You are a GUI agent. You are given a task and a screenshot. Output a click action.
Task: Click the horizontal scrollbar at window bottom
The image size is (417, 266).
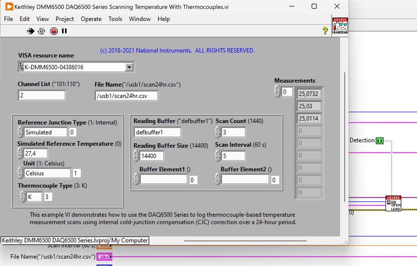245,241
